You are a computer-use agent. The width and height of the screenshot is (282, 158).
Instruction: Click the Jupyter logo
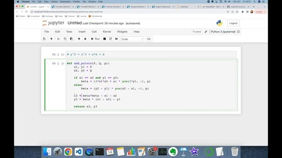coord(53,23)
